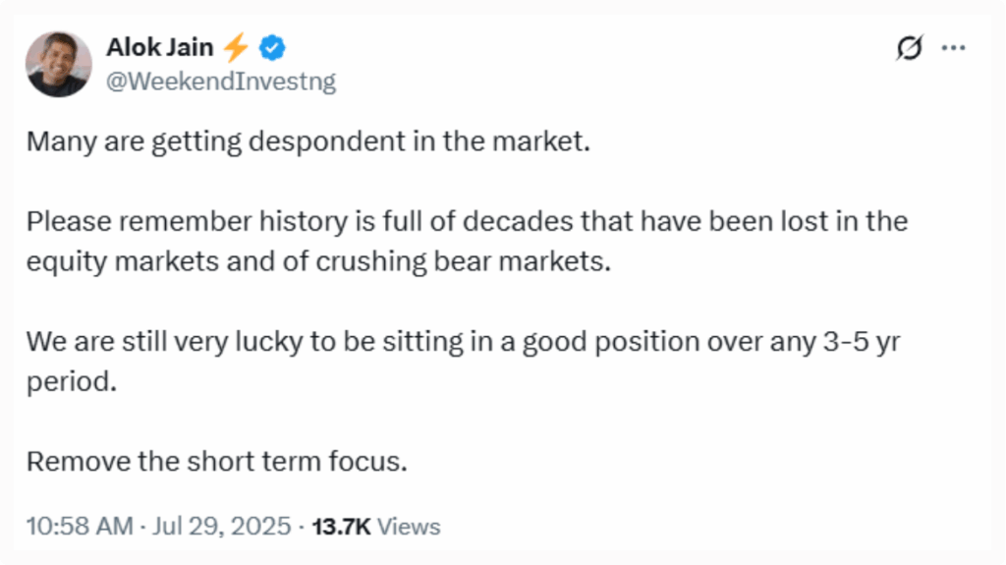1006x565 pixels.
Task: Open Alok Jain's profile picture
Action: (58, 64)
